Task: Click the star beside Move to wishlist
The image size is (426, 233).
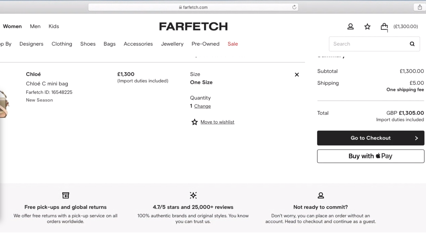Action: [194, 122]
